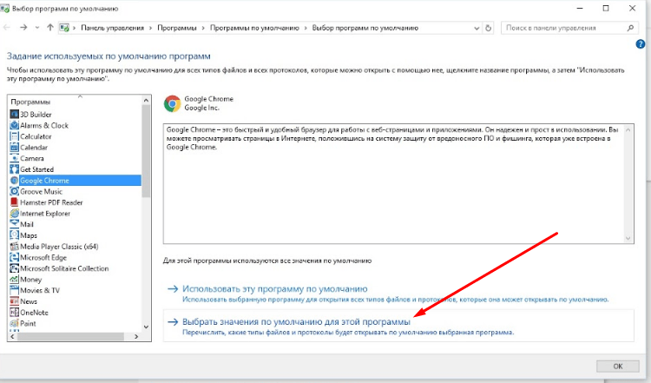Click the Get Started icon
The image size is (651, 383).
(14, 169)
